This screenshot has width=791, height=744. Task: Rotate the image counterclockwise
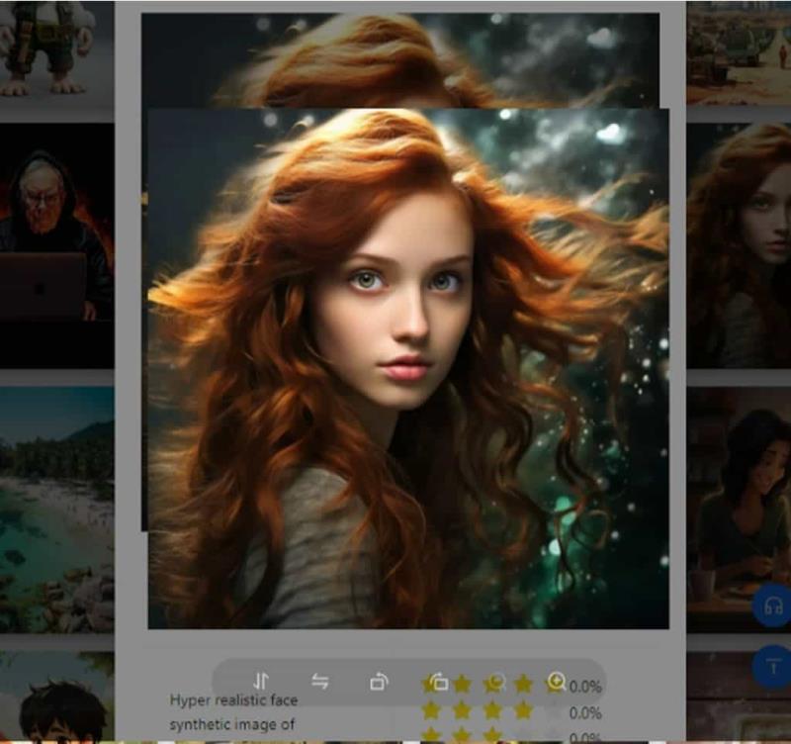coord(438,682)
